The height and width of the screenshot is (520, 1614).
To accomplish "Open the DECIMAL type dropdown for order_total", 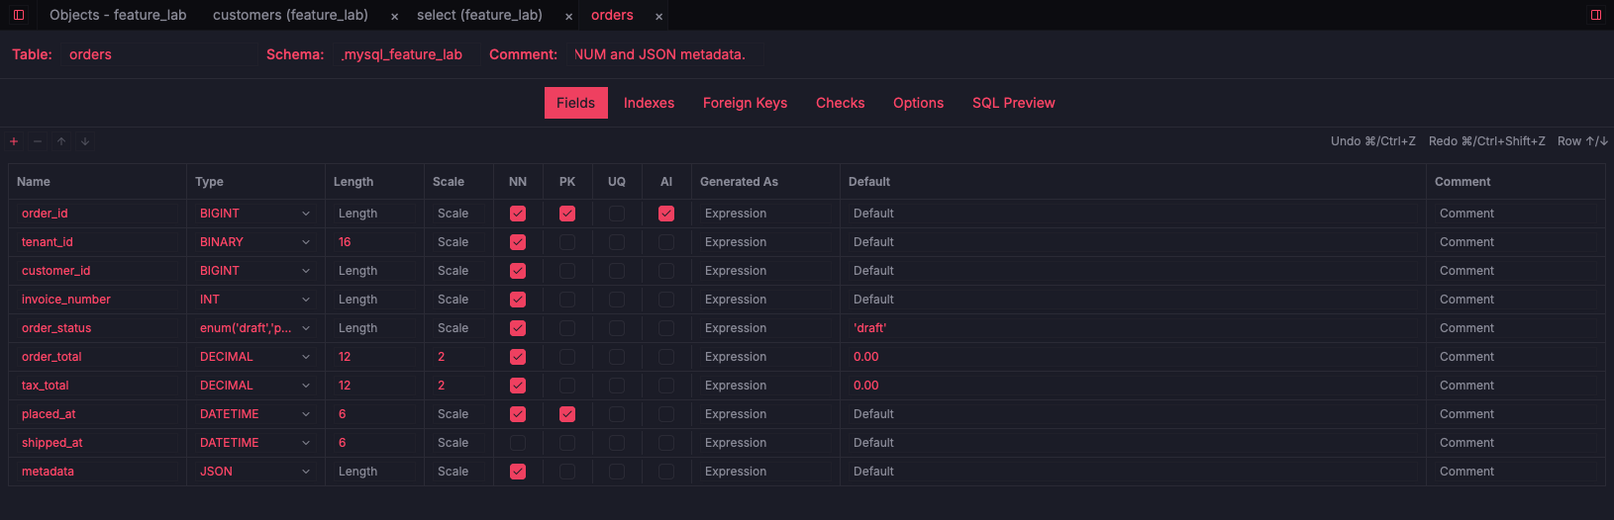I will [255, 357].
